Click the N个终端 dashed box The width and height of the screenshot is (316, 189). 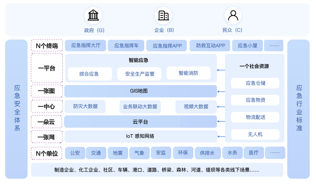47,46
